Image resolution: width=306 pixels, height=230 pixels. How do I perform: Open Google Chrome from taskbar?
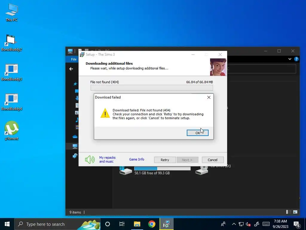pos(152,224)
